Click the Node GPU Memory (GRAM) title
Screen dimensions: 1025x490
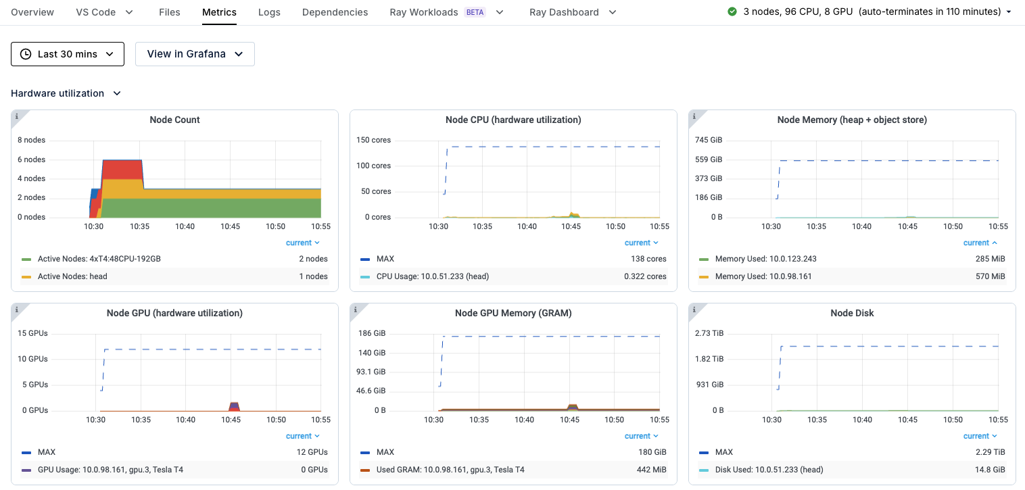pos(513,313)
